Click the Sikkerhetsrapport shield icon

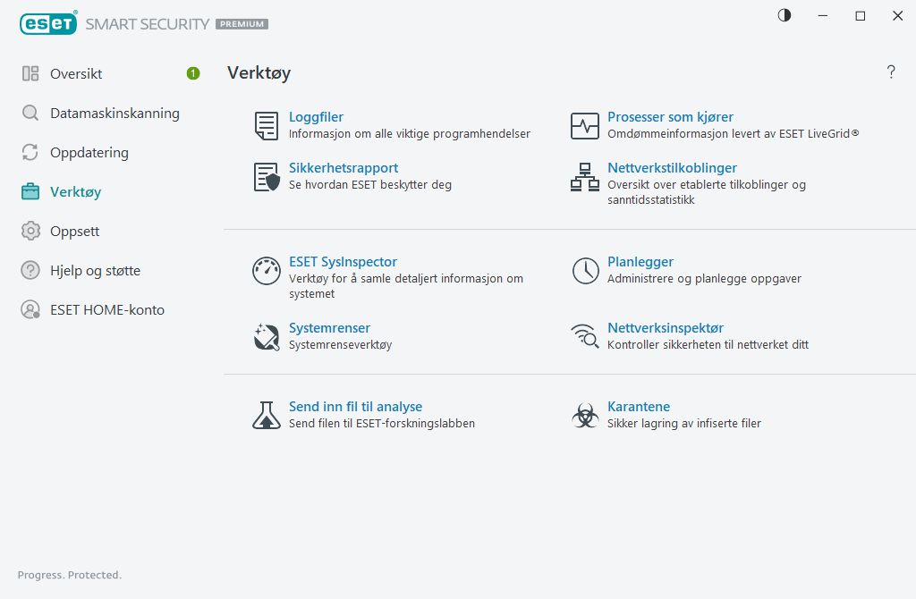click(x=267, y=177)
